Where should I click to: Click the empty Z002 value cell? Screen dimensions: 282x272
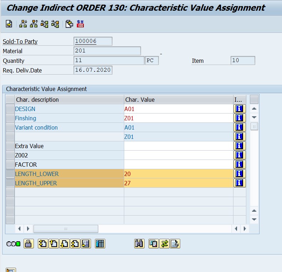[x=178, y=155]
